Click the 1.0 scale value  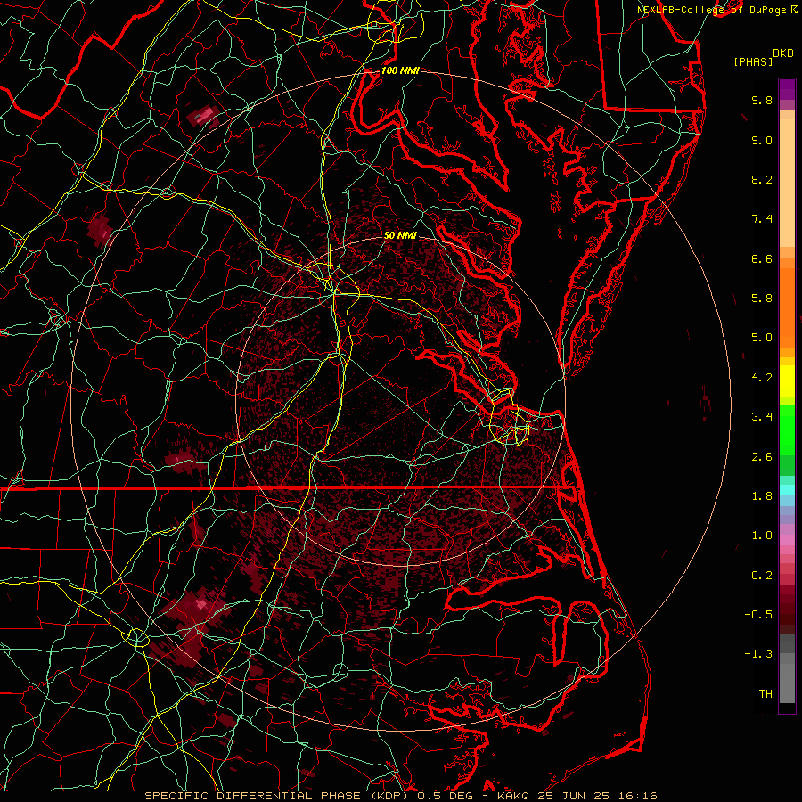pyautogui.click(x=762, y=536)
